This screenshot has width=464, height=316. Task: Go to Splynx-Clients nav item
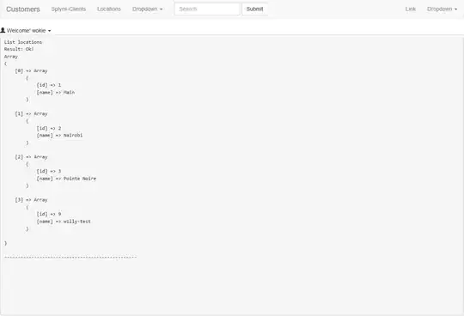click(x=69, y=9)
